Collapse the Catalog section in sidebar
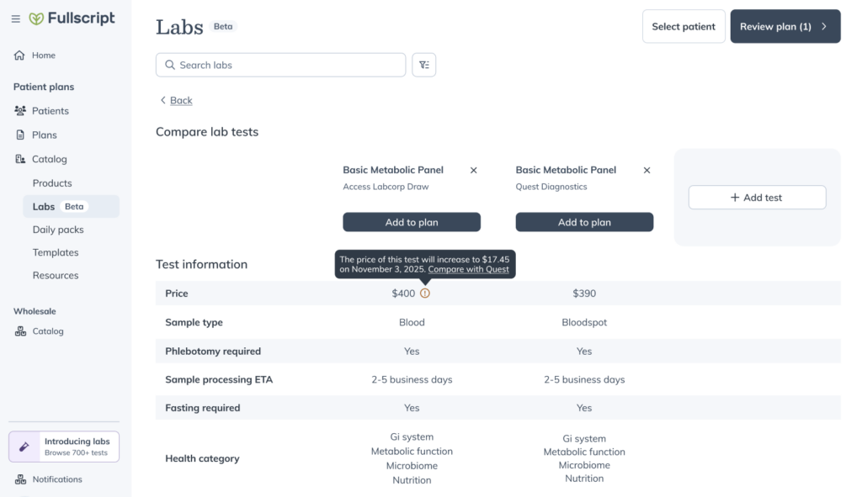 pos(49,159)
